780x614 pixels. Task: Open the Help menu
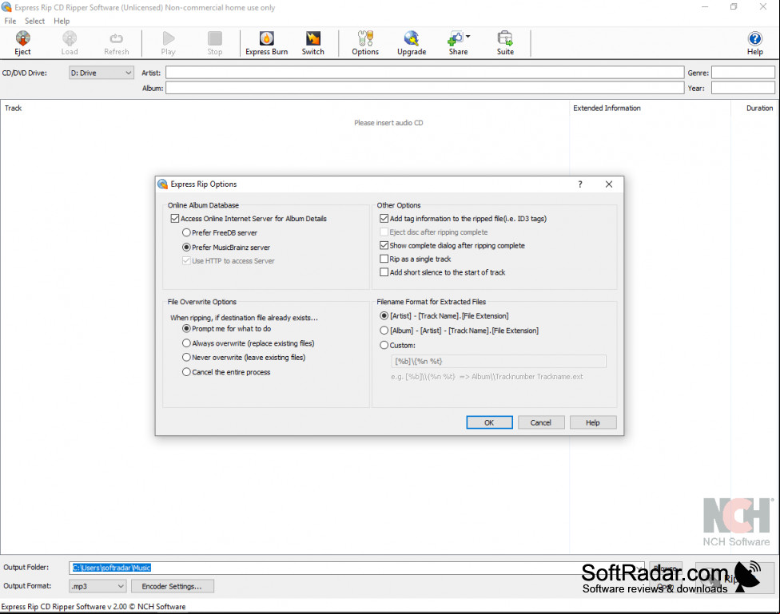coord(62,21)
